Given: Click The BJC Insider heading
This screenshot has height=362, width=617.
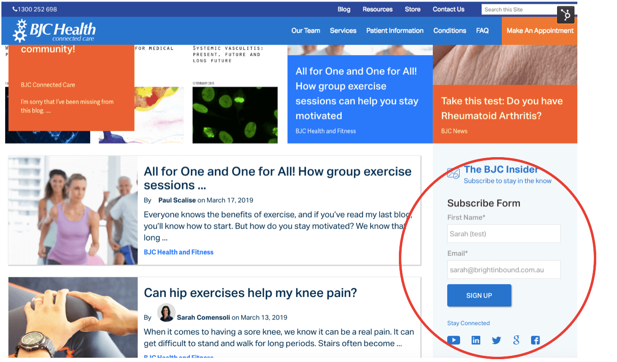Looking at the screenshot, I should [x=501, y=169].
